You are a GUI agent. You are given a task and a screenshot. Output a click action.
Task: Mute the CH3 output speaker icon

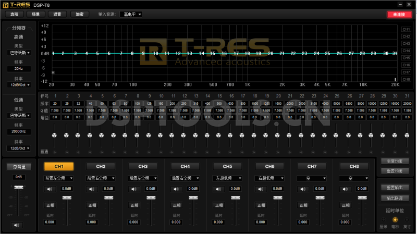coord(134,189)
